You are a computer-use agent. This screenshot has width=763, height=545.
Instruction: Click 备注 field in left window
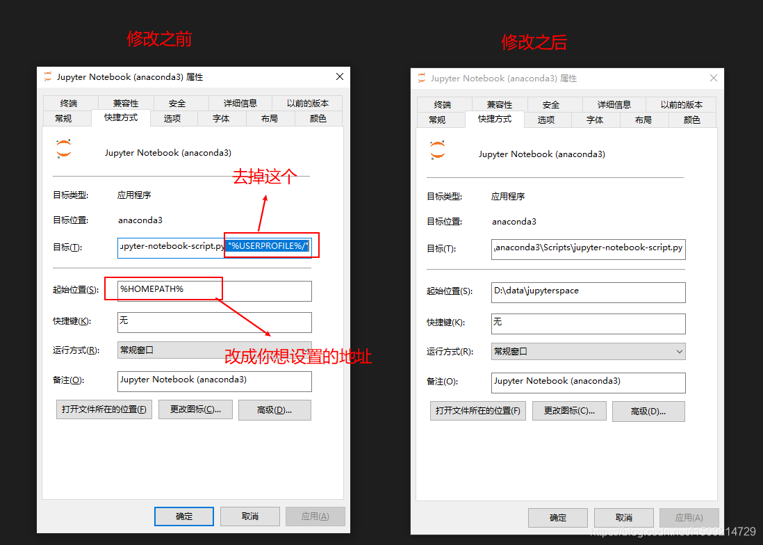pos(215,382)
